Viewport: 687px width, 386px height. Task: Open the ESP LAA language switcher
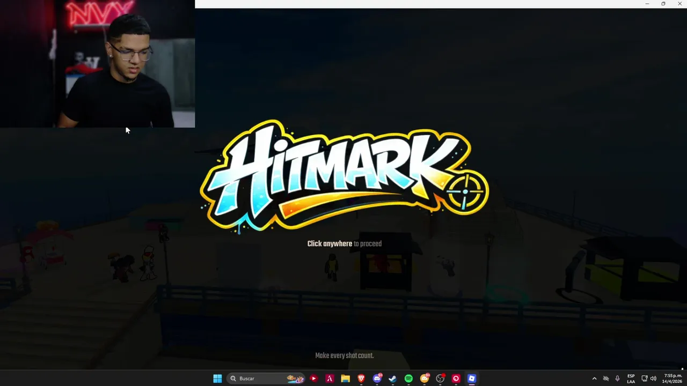pyautogui.click(x=631, y=378)
